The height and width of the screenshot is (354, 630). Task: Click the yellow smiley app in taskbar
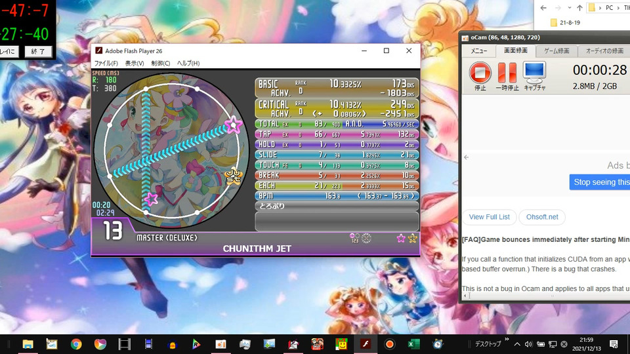(x=341, y=344)
